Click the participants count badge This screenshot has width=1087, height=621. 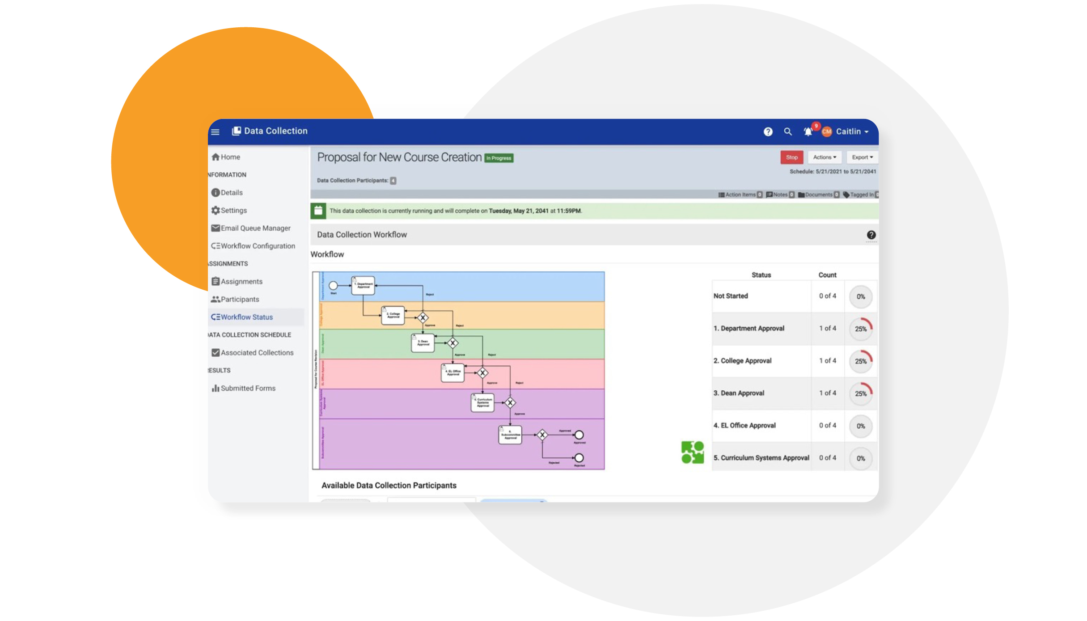click(393, 181)
